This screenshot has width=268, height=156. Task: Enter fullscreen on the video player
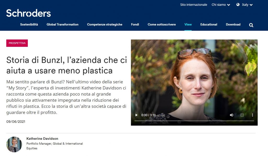[242, 115]
